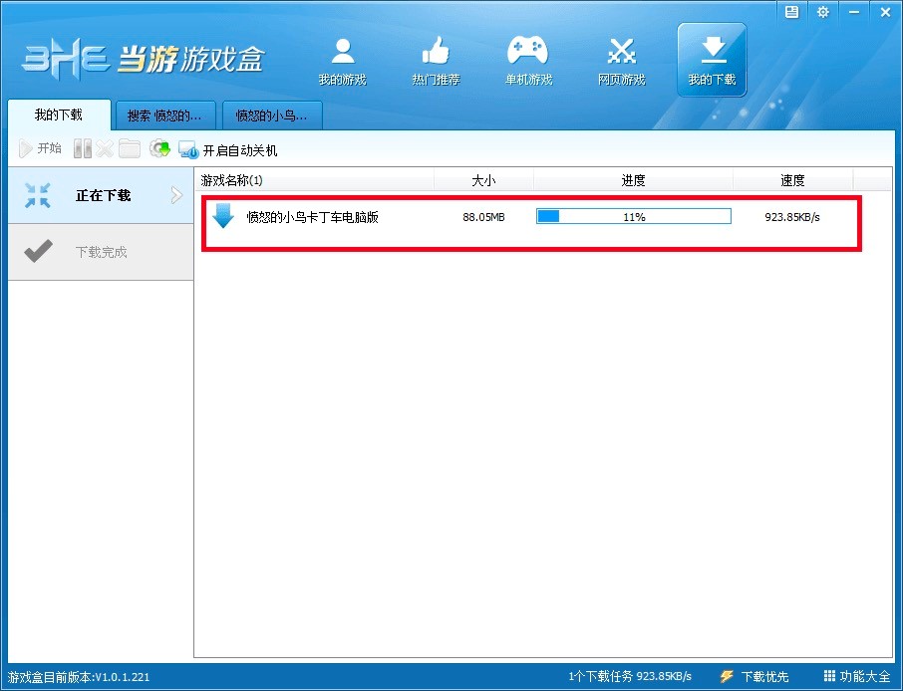Open the menu list icon in title bar
Screen dimensions: 903x691
pyautogui.click(x=791, y=12)
